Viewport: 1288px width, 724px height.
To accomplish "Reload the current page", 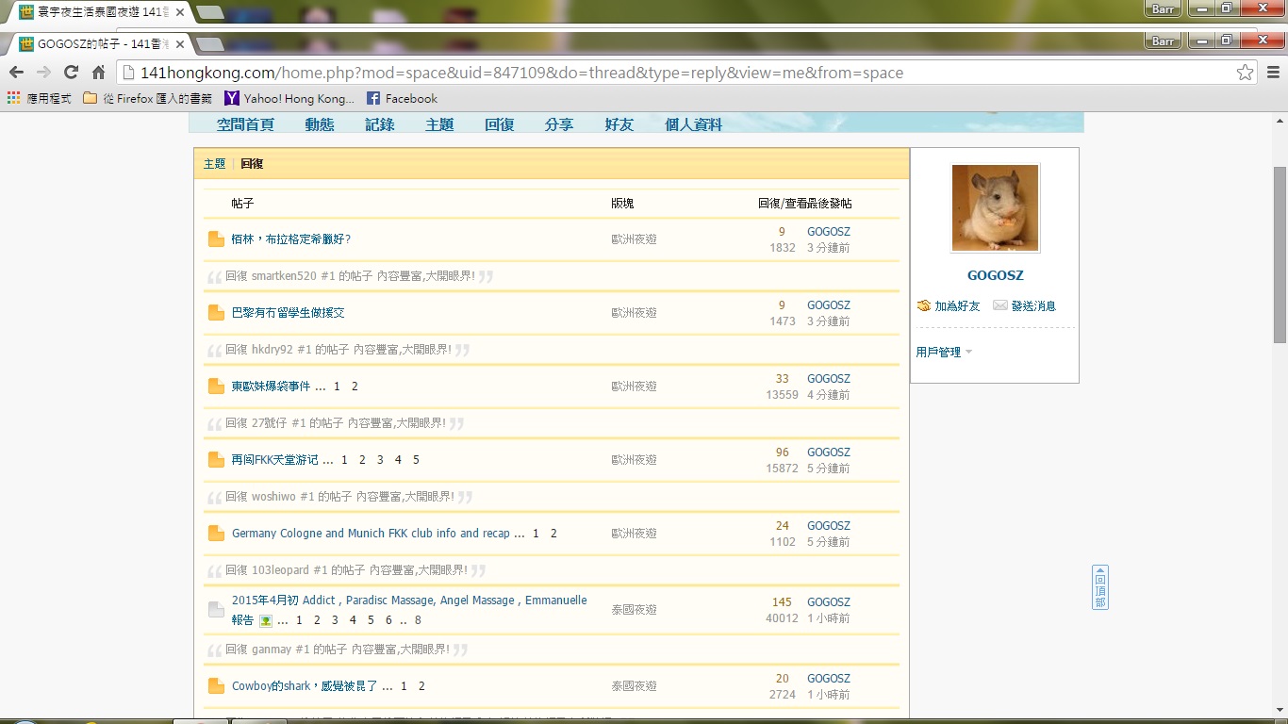I will 71,73.
